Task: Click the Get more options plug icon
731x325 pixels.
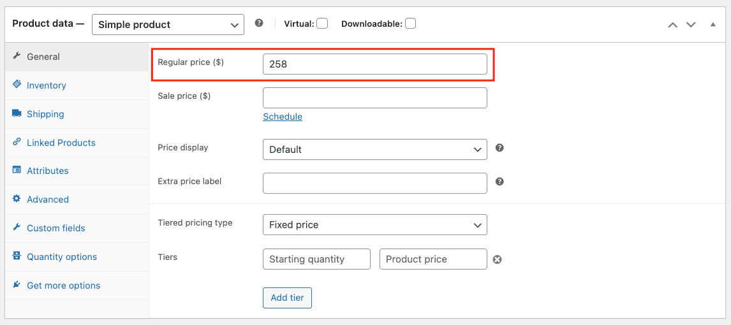Action: (17, 284)
